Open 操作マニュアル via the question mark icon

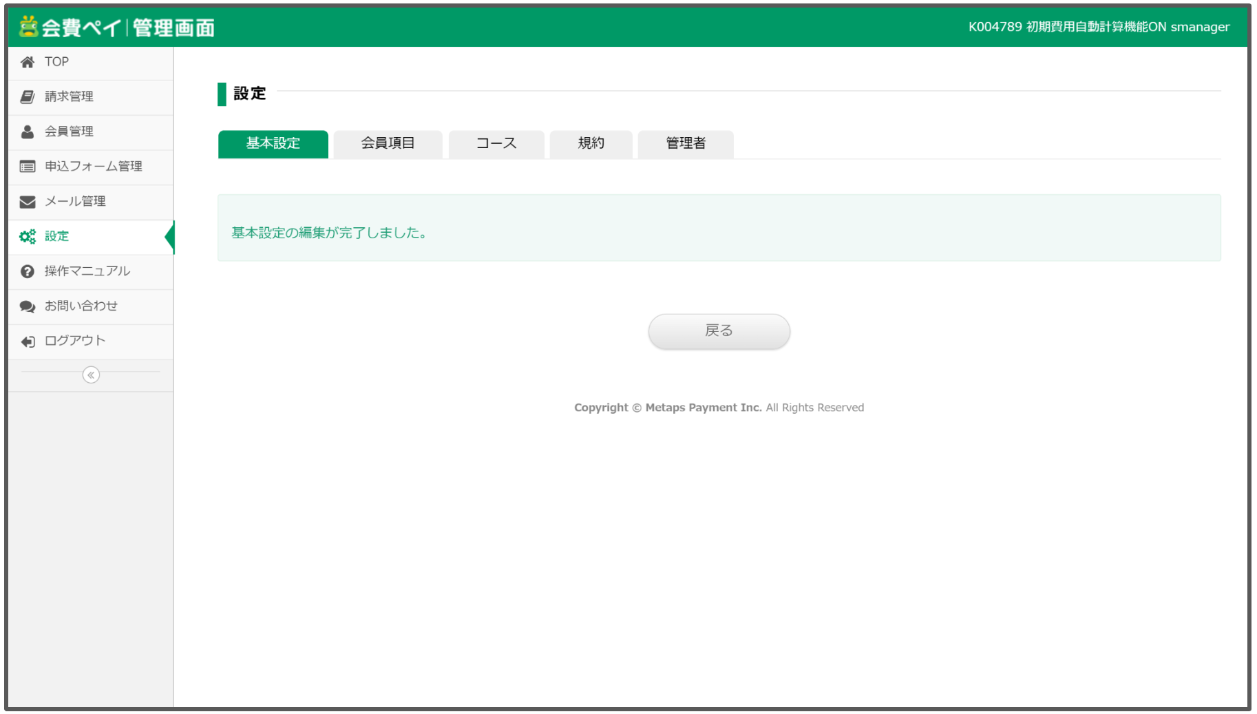(x=27, y=271)
